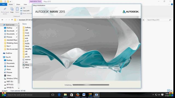Open Action Center notification icon
Image resolution: width=175 pixels, height=98 pixels.
(x=162, y=95)
